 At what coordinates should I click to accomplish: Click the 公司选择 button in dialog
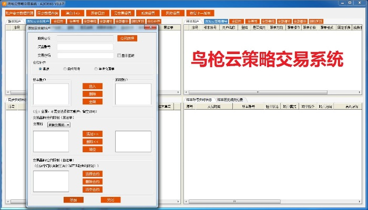click(127, 38)
